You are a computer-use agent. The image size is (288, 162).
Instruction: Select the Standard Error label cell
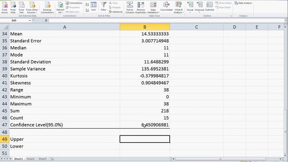65,41
